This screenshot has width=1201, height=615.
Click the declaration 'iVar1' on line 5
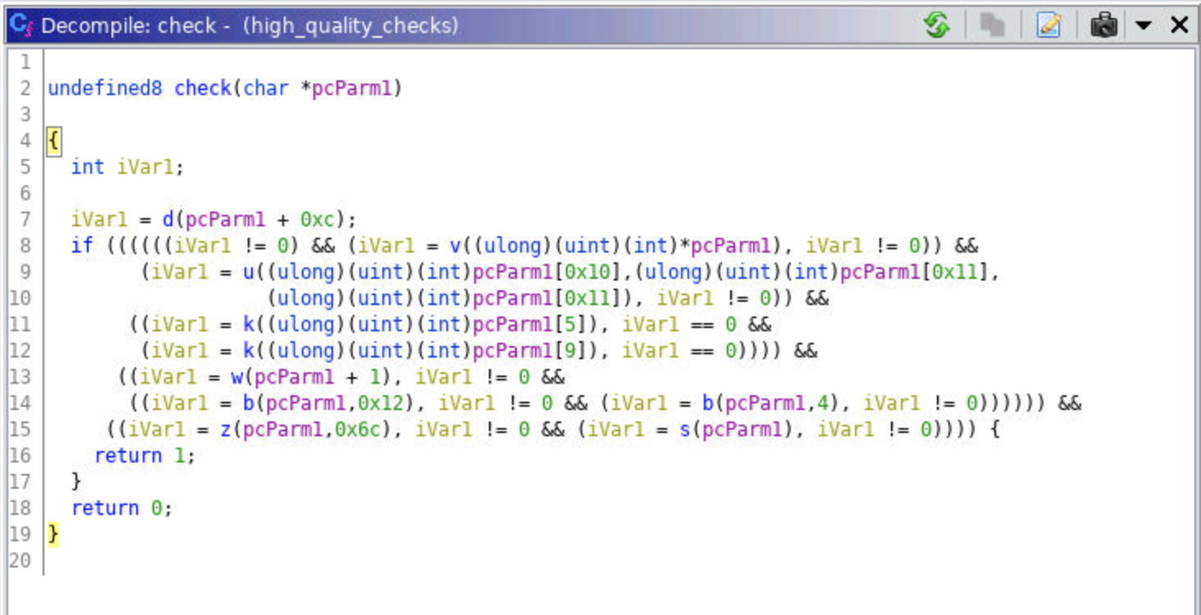point(145,167)
